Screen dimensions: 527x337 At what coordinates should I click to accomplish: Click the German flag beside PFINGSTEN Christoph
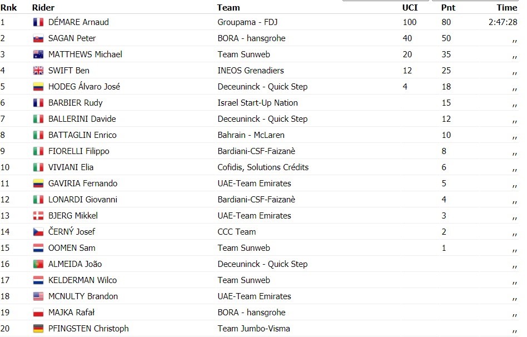[38, 329]
